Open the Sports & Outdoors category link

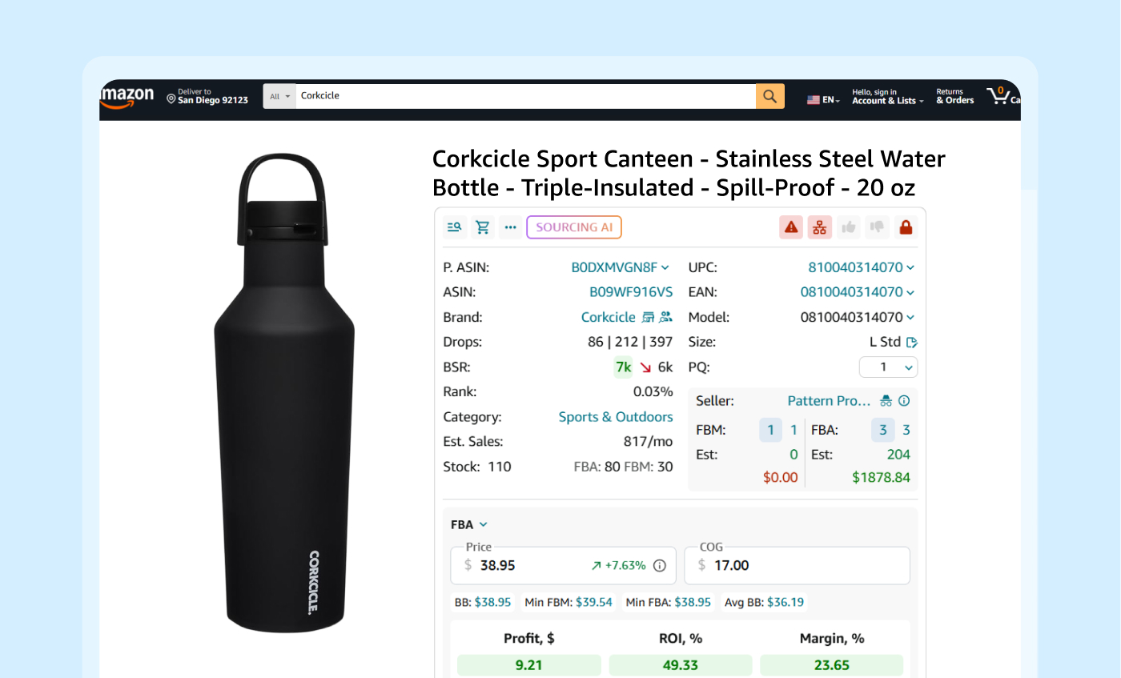615,417
